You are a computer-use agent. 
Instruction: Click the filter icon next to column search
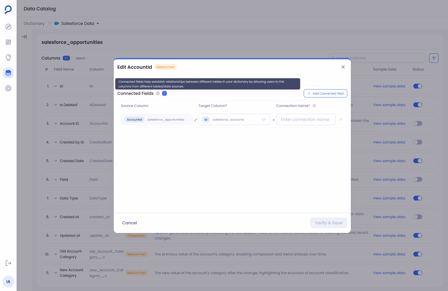pos(434,58)
